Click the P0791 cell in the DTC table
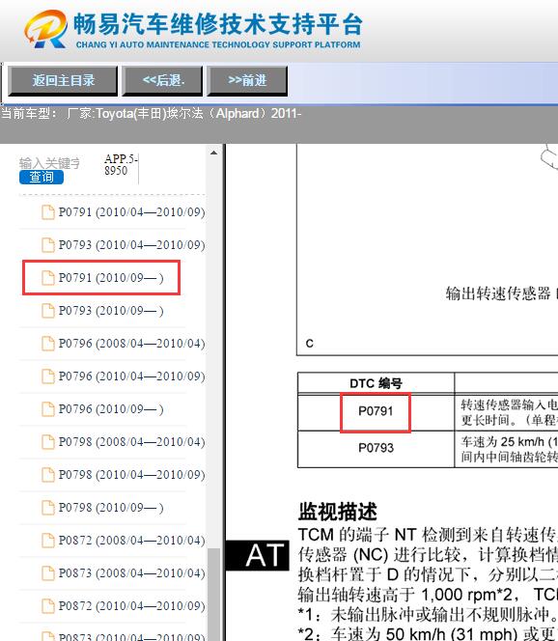Image resolution: width=558 pixels, height=641 pixels. (376, 411)
